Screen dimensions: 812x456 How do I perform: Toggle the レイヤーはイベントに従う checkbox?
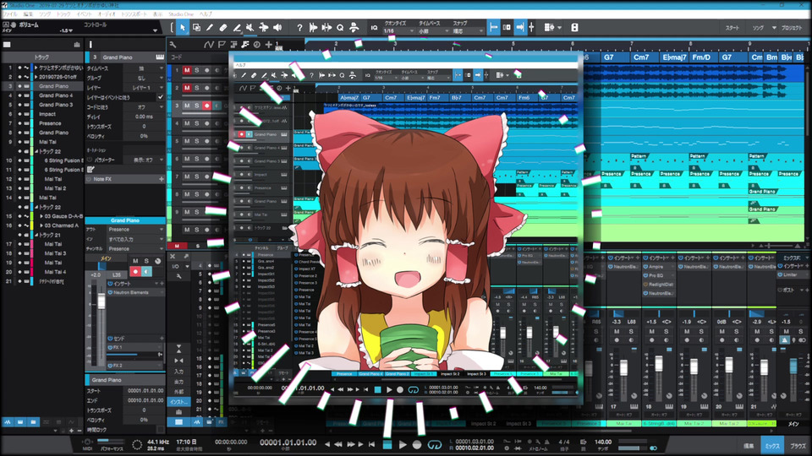coord(161,97)
